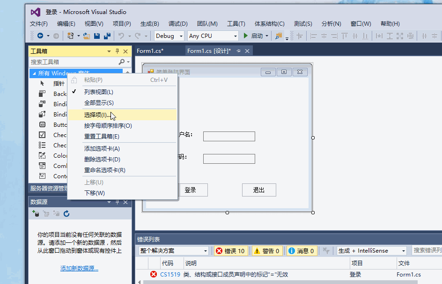442x284 pixels.
Task: Click the 服务器资源管理 panel tab
Action: pyautogui.click(x=49, y=188)
